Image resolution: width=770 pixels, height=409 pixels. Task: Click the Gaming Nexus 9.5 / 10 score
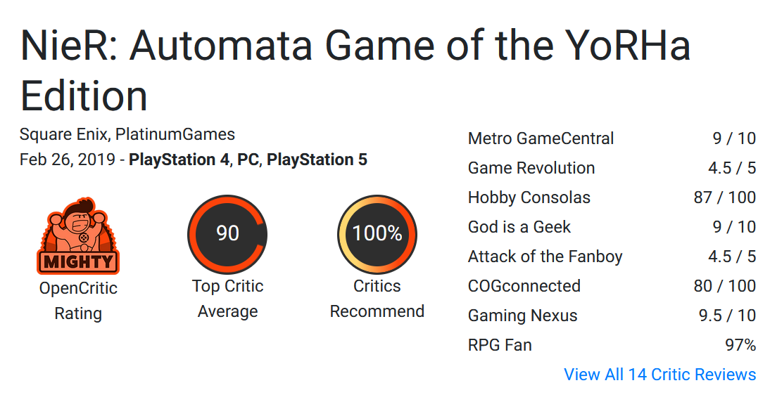click(727, 316)
